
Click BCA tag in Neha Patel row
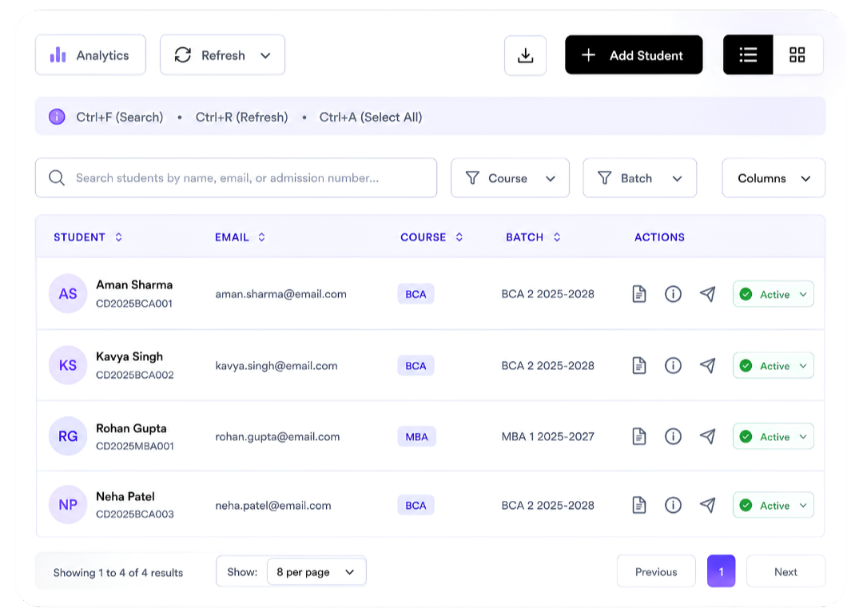coord(416,506)
